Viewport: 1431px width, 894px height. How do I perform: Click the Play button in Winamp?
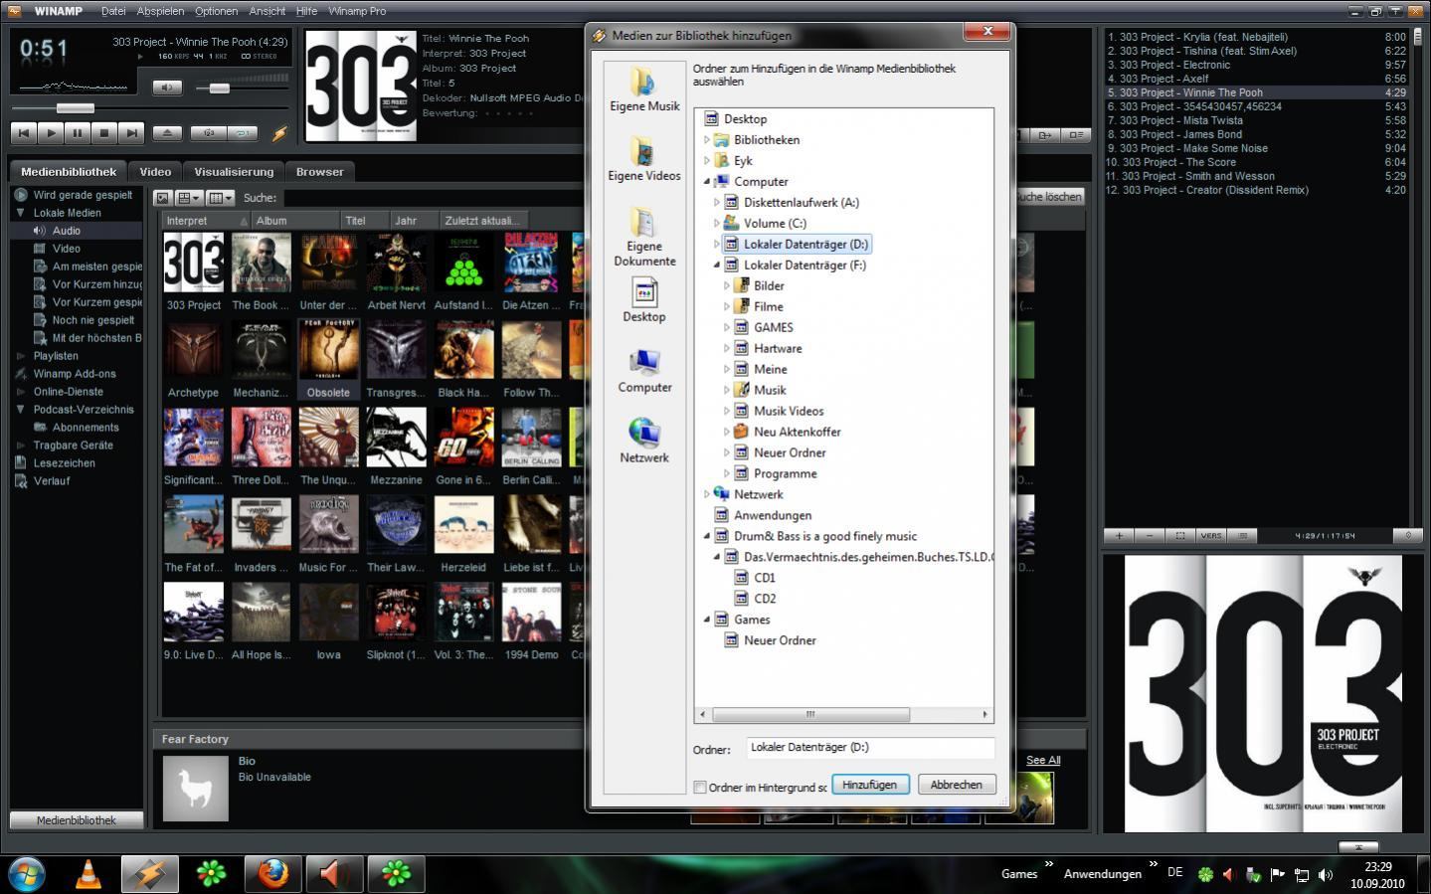click(51, 132)
